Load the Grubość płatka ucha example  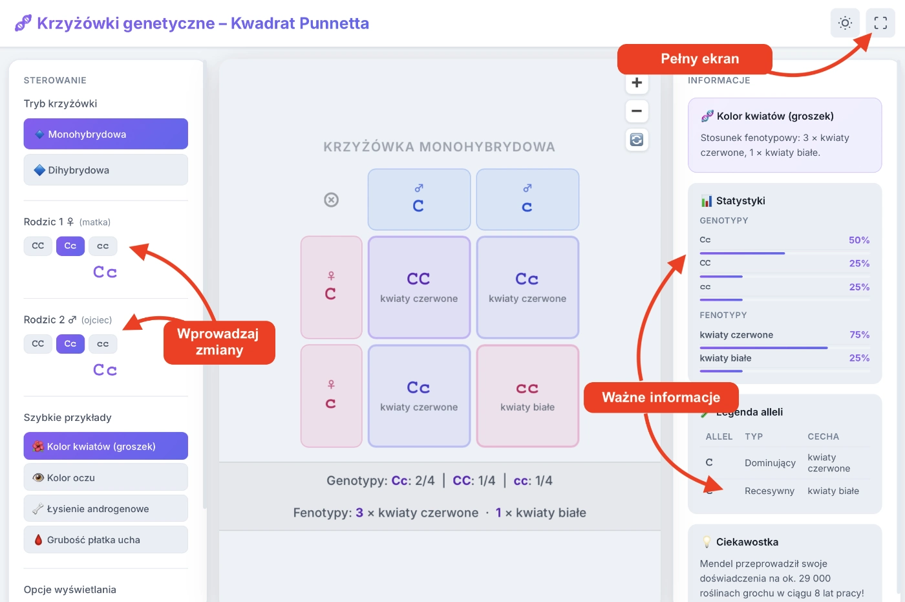(x=106, y=539)
